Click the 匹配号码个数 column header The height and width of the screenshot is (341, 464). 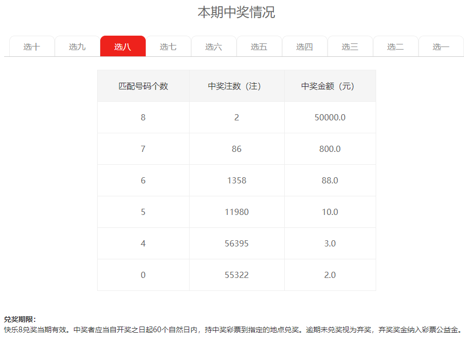pos(143,86)
